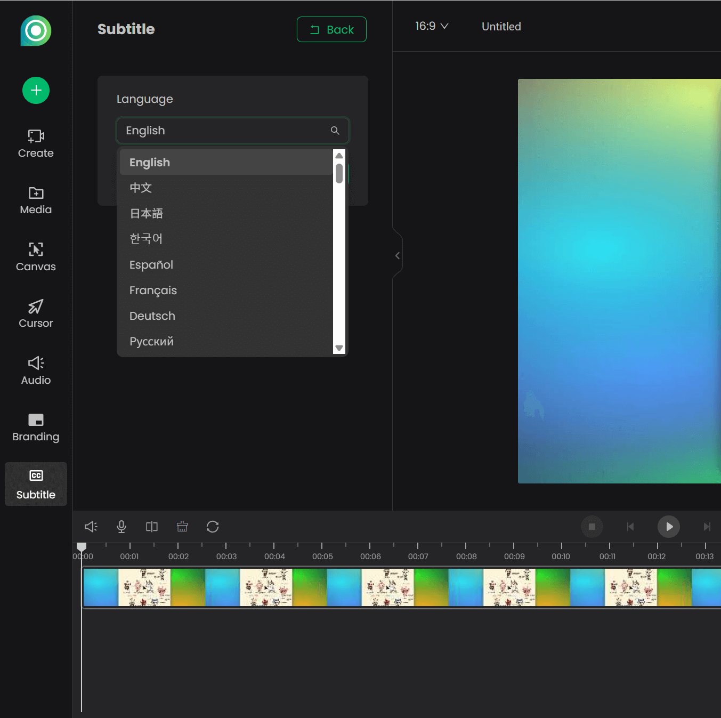721x718 pixels.
Task: Click the scrollbar in the language list
Action: click(339, 173)
